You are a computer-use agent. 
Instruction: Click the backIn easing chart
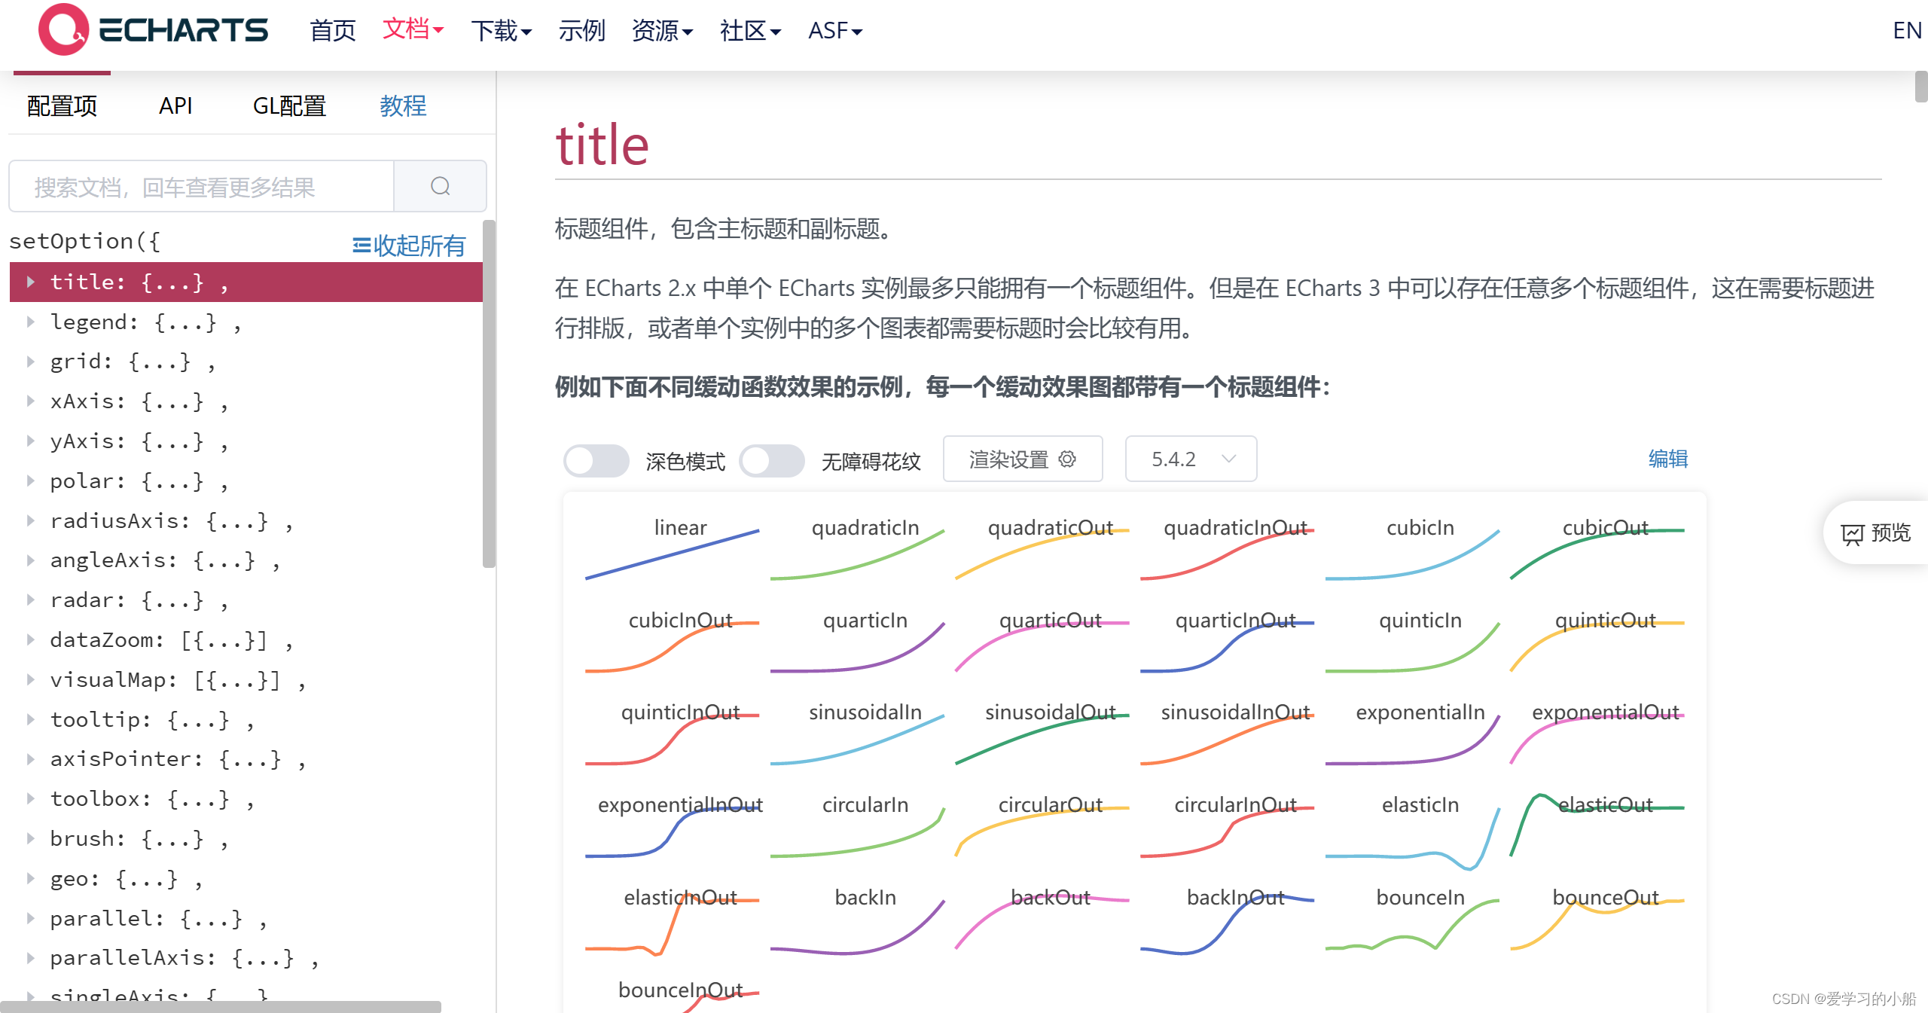[858, 920]
